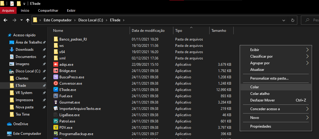Expand the Novo submenu arrow

coord(307,117)
